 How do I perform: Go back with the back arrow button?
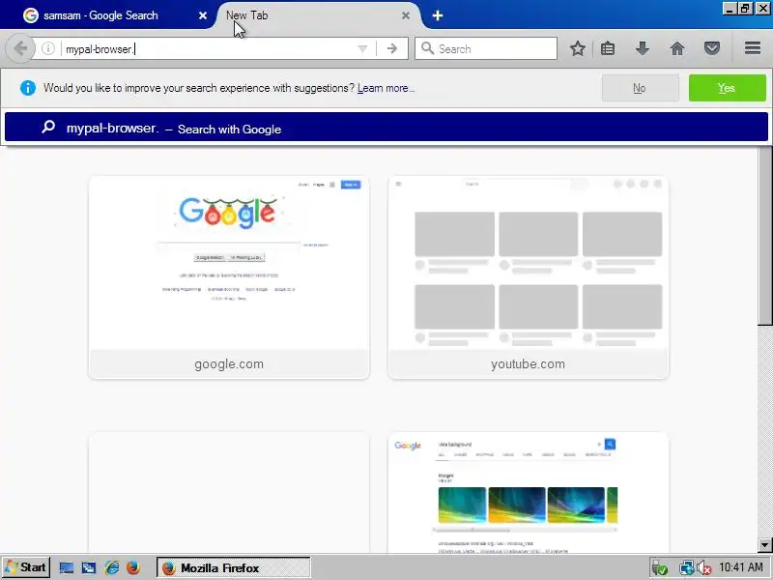(20, 48)
